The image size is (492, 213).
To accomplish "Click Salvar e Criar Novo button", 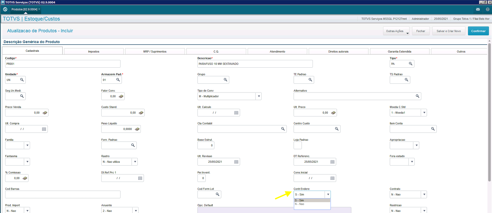I will point(448,31).
